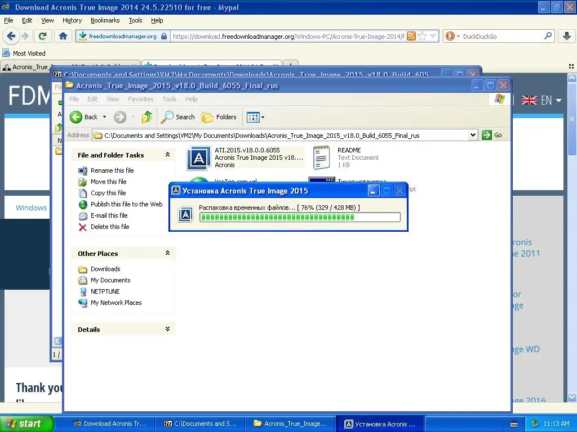Click the browser Back arrow button
Image resolution: width=577 pixels, height=432 pixels.
pos(11,36)
